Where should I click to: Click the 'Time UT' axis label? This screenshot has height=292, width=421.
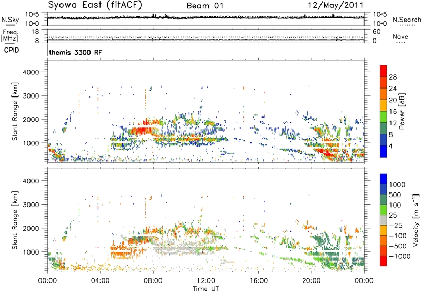point(206,289)
